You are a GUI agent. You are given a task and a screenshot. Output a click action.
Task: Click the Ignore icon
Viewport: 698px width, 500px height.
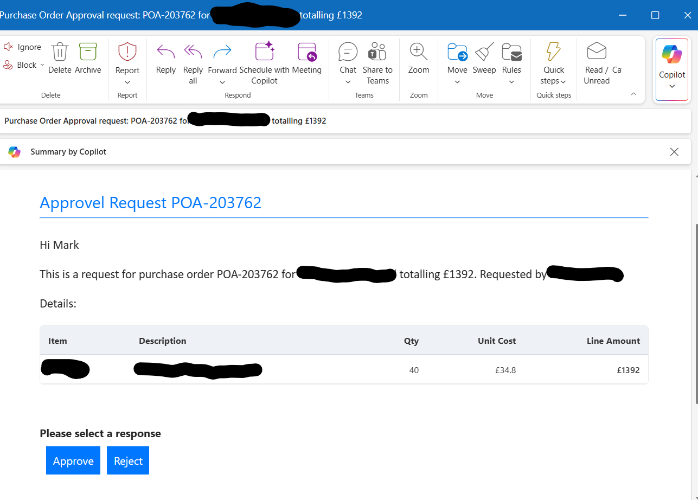coord(8,47)
